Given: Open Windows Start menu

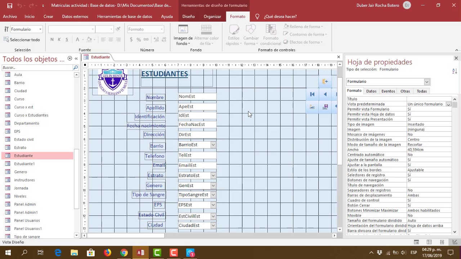Looking at the screenshot, I should tap(8, 253).
